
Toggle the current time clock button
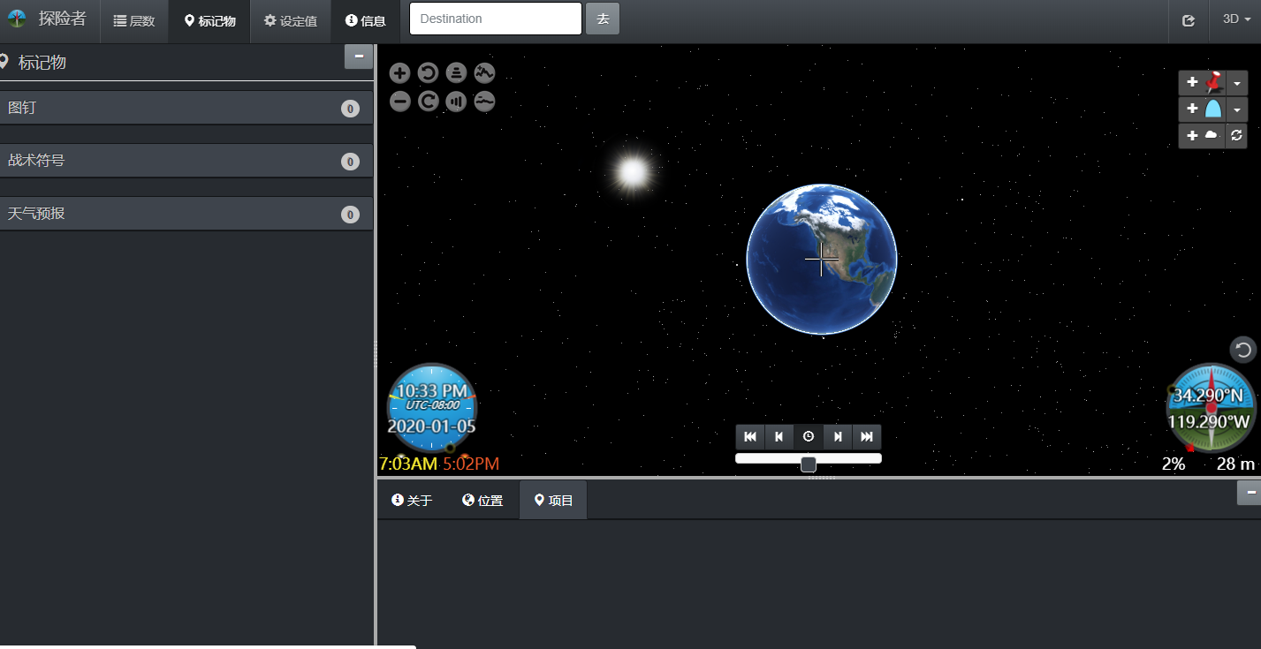pos(808,436)
